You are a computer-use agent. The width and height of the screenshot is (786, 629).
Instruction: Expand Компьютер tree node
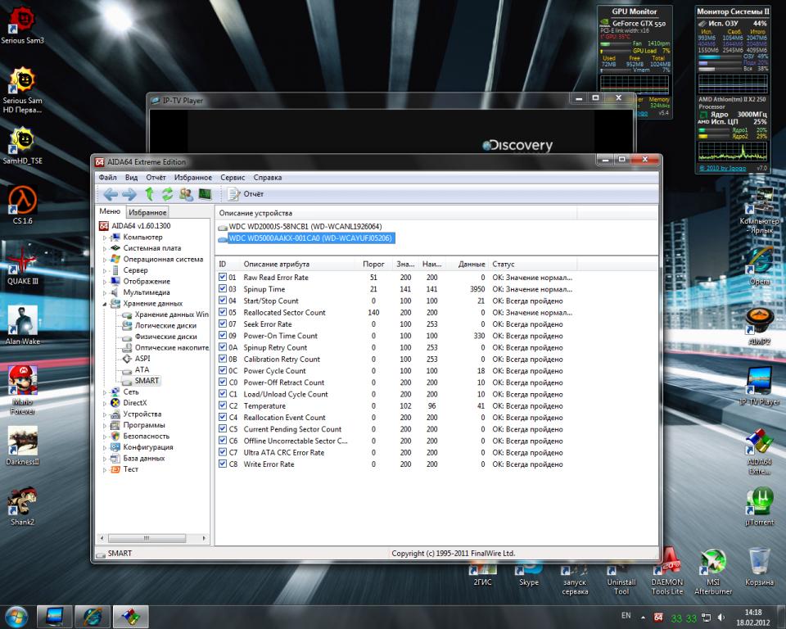(105, 238)
